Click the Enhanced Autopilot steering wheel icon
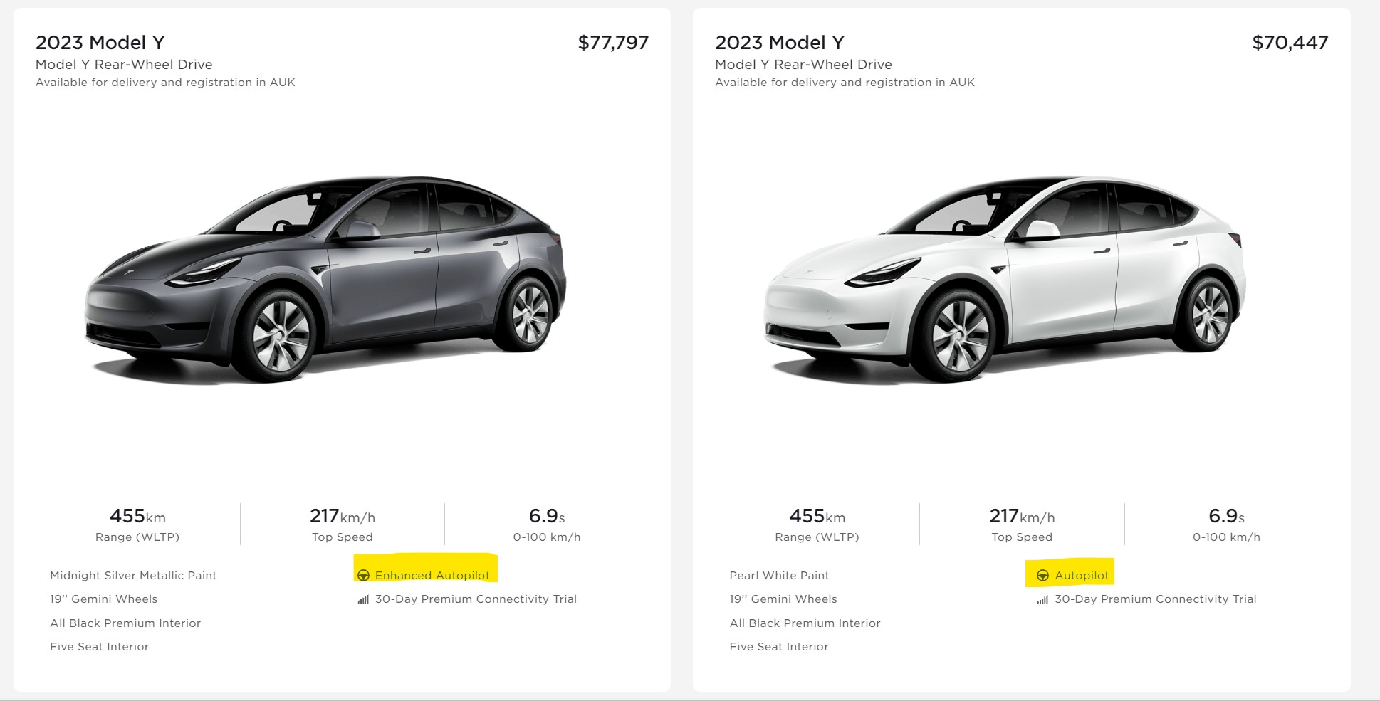Viewport: 1380px width, 701px height. (x=363, y=576)
